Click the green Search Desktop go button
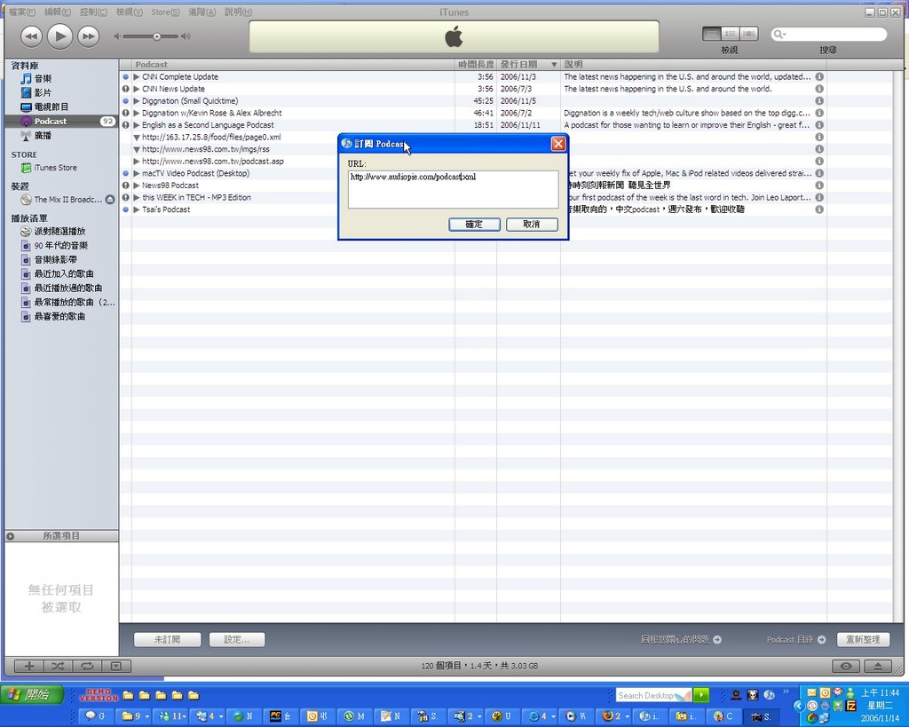909x727 pixels. click(701, 695)
